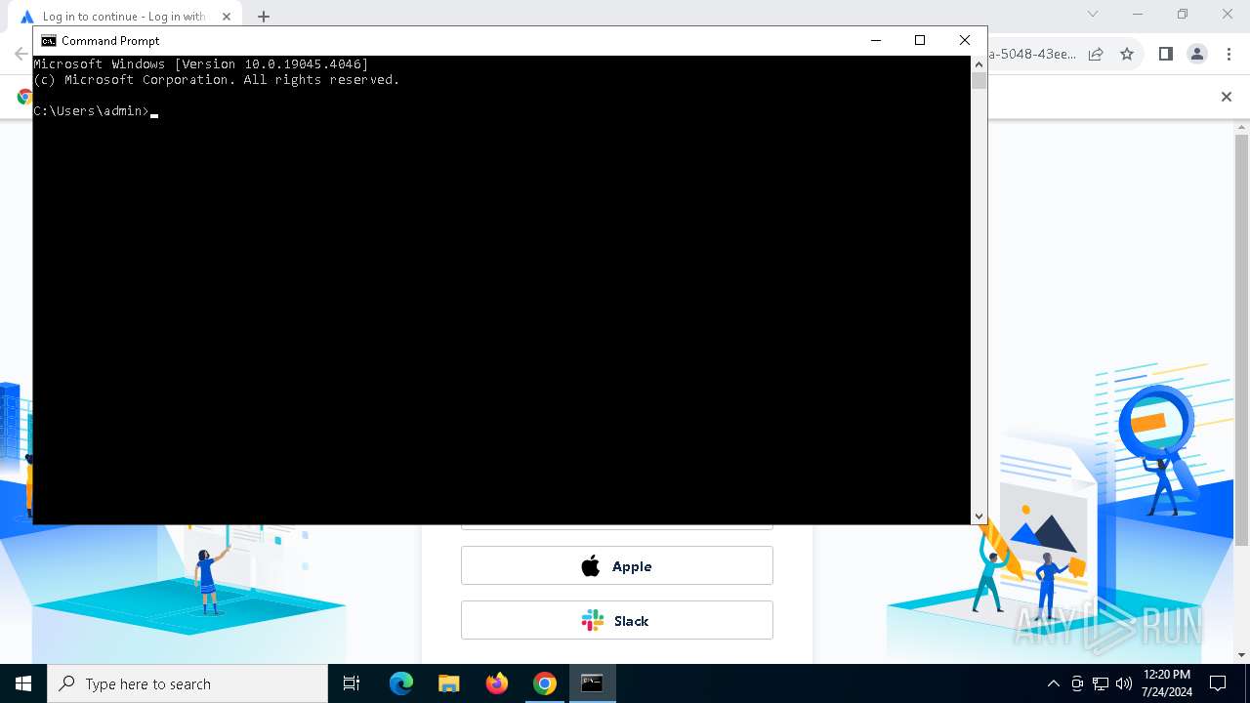Image resolution: width=1250 pixels, height=703 pixels.
Task: Open Chrome three-dot menu
Action: click(x=1230, y=54)
